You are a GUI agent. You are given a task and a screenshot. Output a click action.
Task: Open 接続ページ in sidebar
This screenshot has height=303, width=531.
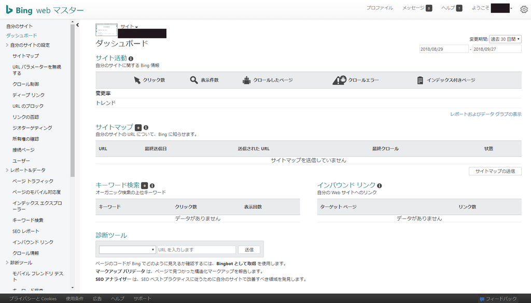point(23,150)
